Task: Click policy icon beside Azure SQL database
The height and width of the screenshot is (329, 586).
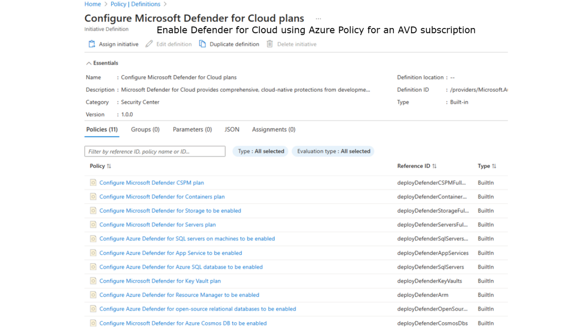Action: (x=93, y=267)
